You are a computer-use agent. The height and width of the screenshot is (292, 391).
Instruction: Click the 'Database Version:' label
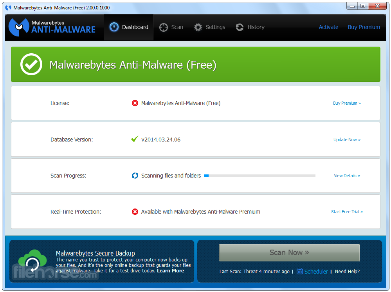(x=72, y=140)
